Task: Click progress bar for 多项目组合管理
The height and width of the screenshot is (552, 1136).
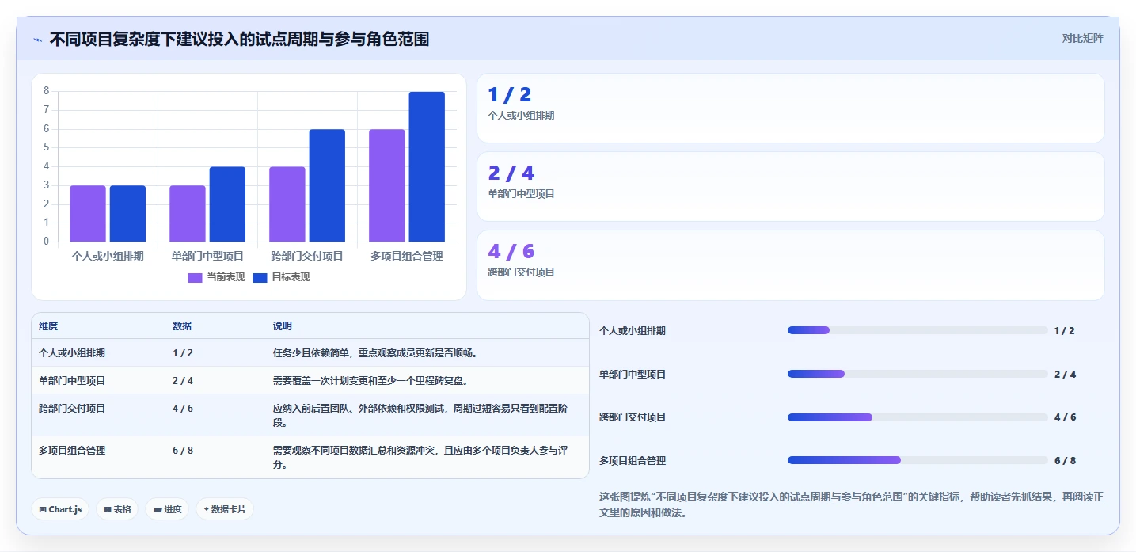Action: [918, 460]
